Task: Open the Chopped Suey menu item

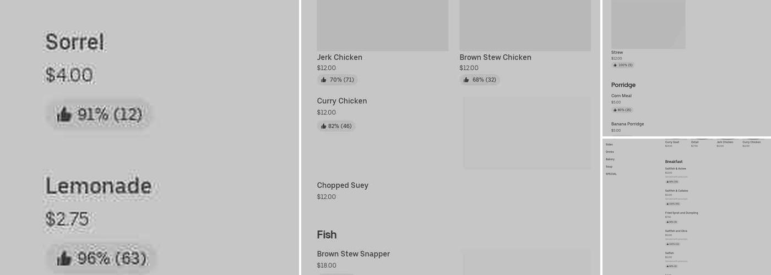Action: tap(343, 185)
